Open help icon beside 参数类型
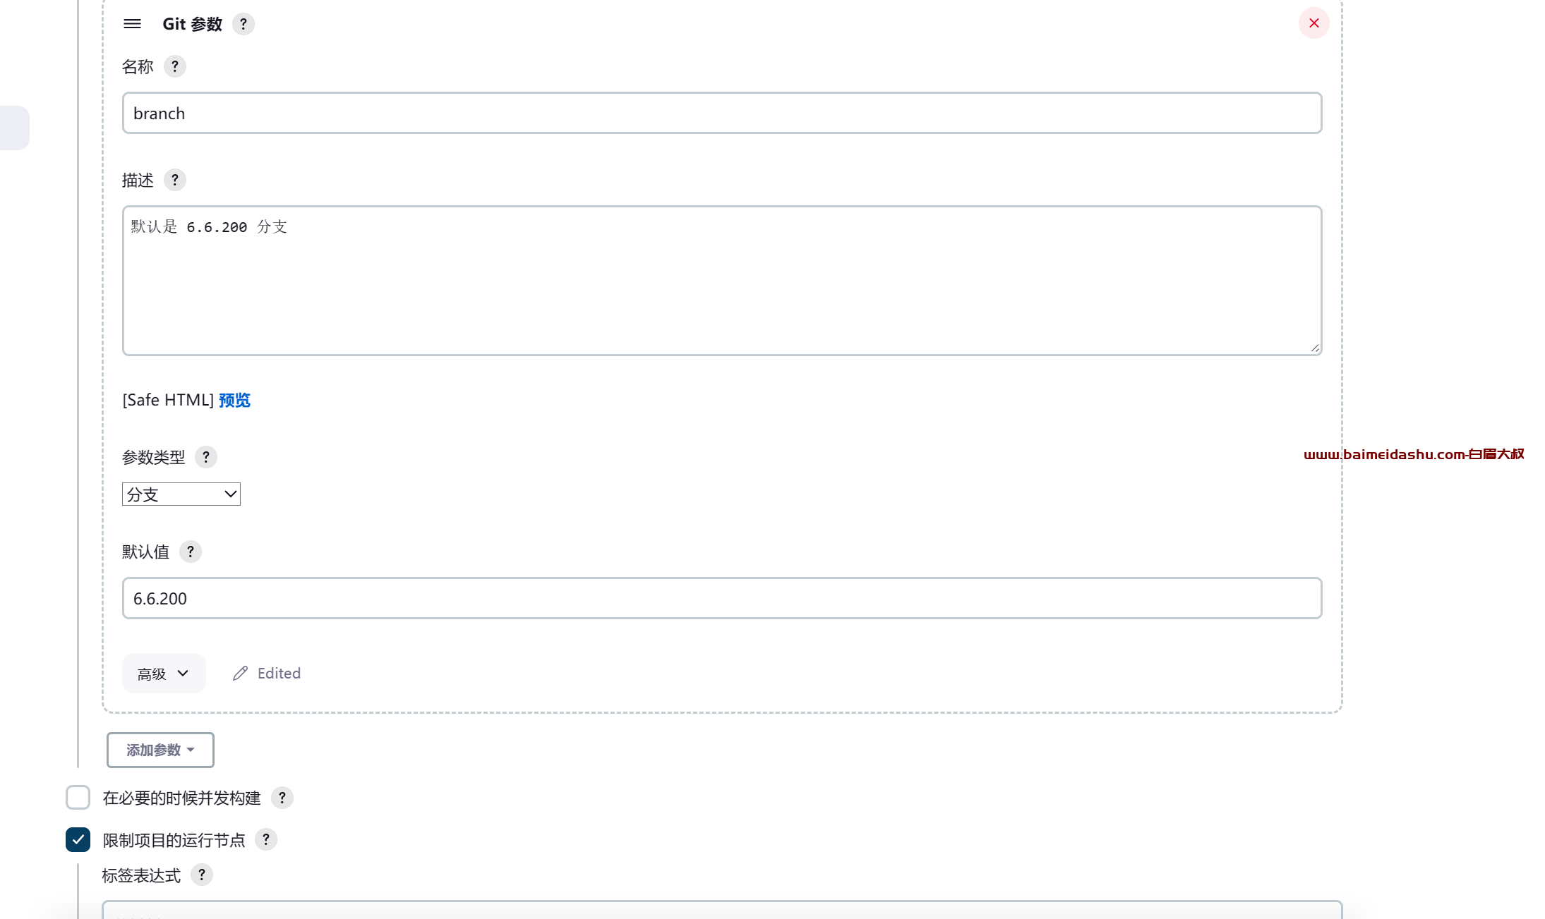Viewport: 1545px width, 919px height. [x=206, y=457]
